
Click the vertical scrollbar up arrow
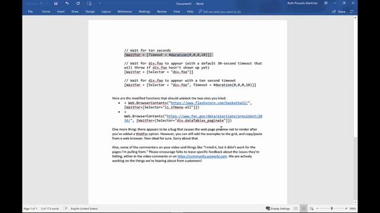coord(355,18)
